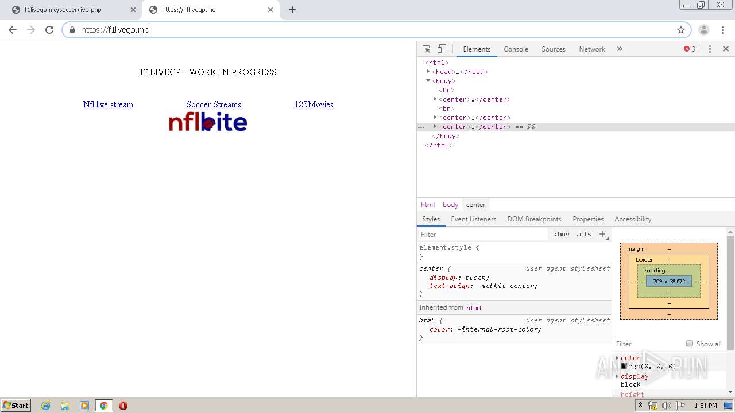735x413 pixels.
Task: Open the Properties tab
Action: (x=588, y=219)
